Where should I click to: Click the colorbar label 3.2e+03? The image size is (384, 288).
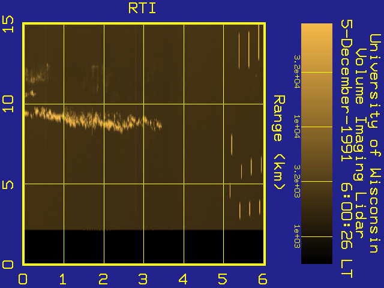click(x=297, y=181)
